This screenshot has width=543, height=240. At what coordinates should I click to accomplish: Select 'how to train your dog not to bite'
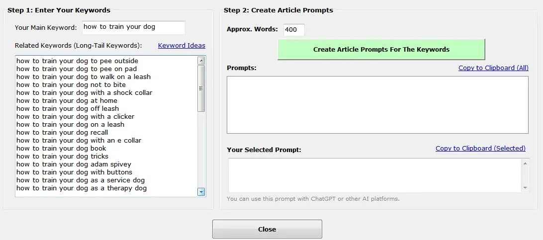point(71,84)
